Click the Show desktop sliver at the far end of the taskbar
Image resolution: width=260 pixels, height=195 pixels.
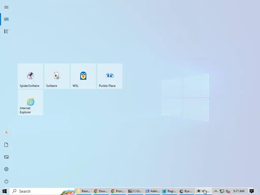tap(259, 191)
